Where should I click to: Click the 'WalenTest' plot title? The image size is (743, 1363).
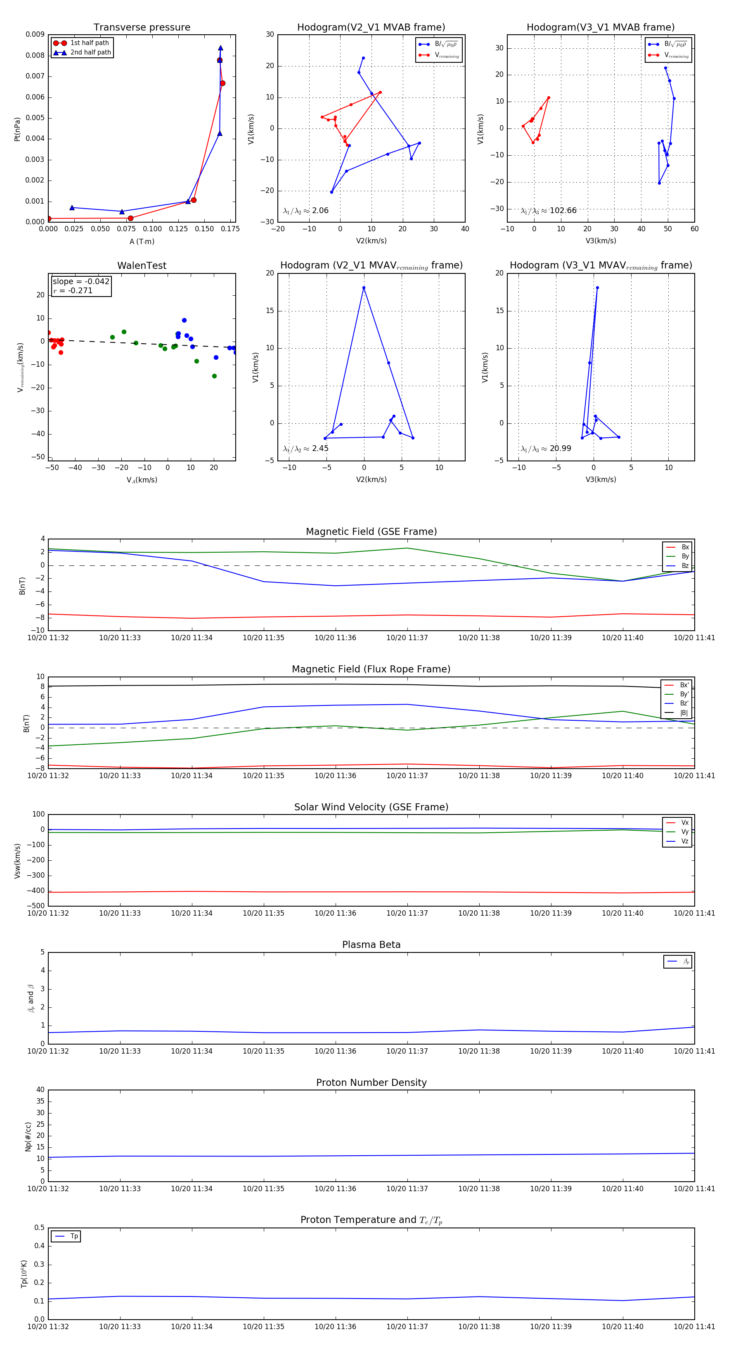tap(142, 266)
